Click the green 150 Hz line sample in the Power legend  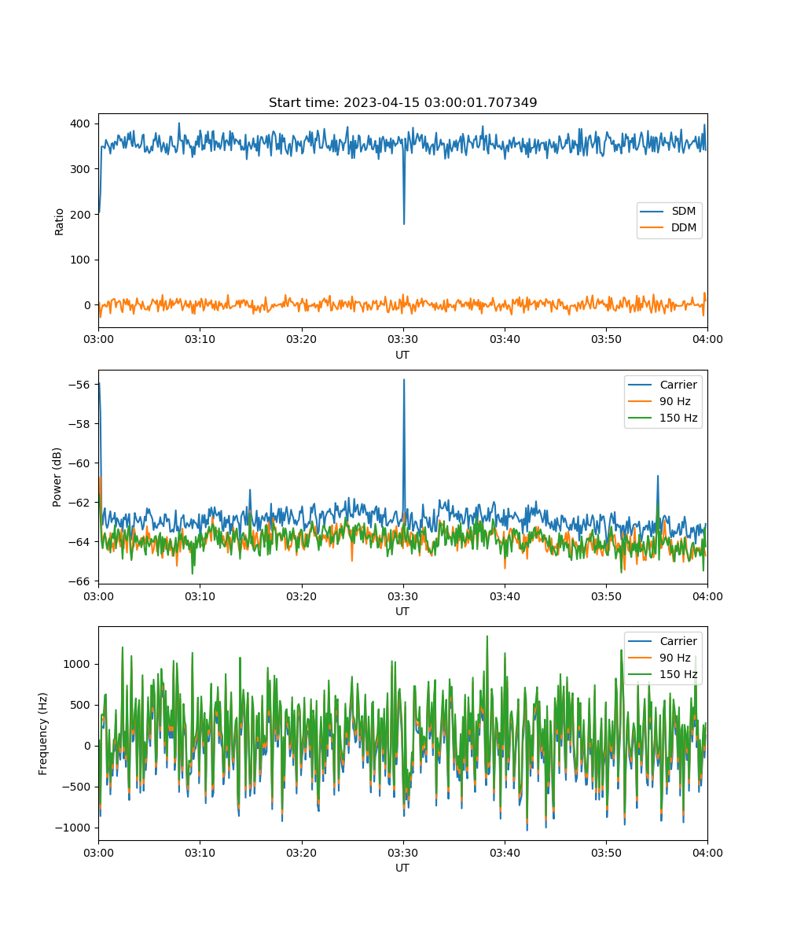pyautogui.click(x=641, y=418)
